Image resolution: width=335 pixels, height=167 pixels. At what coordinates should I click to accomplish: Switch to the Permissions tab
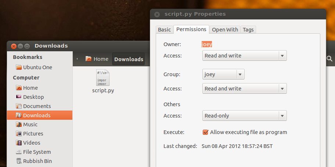coord(191,29)
